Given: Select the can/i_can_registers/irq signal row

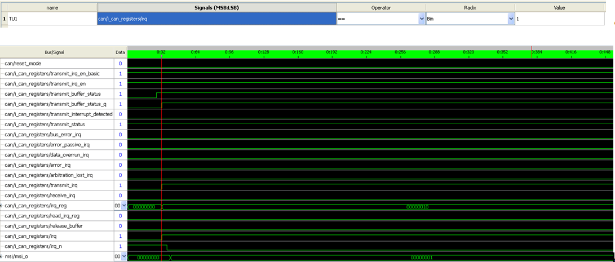Looking at the screenshot, I should (30, 236).
